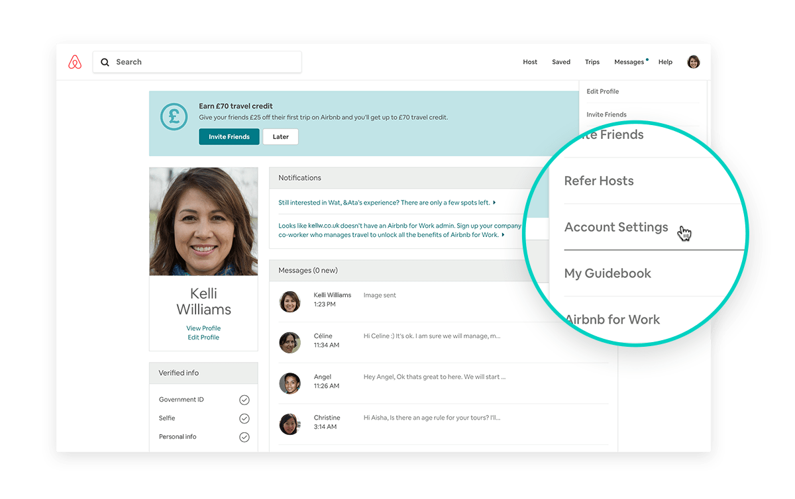The width and height of the screenshot is (795, 499).
Task: Click the pound travel credit icon
Action: [x=174, y=117]
